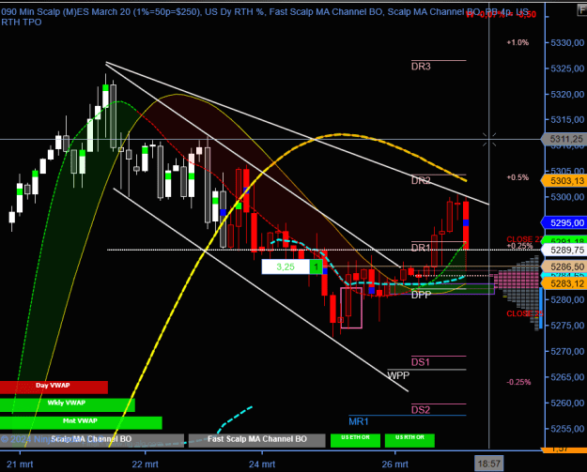Click the 5300,00 price axis label

[x=567, y=197]
